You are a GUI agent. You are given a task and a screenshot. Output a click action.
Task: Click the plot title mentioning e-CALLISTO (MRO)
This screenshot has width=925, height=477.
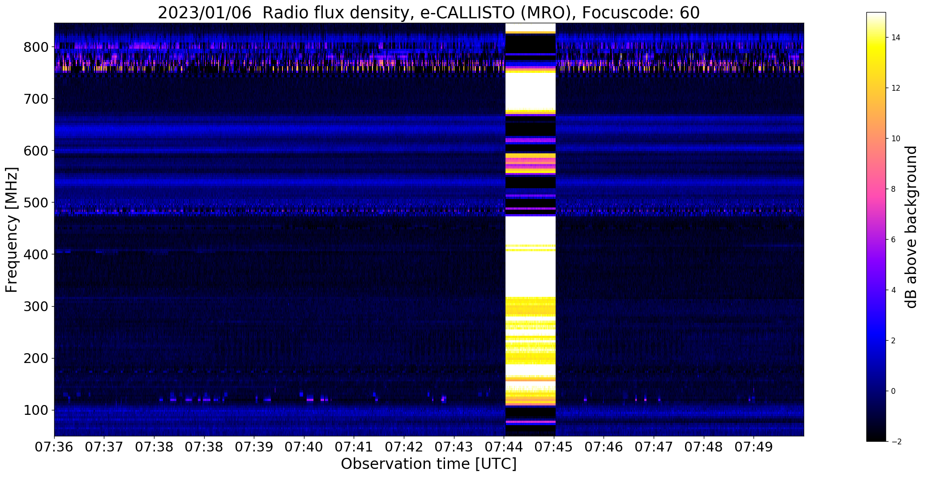[428, 13]
